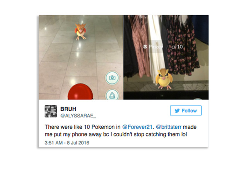Viewport: 248px width, 170px height.
Task: Click the CP 10 label
Action: 177,47
